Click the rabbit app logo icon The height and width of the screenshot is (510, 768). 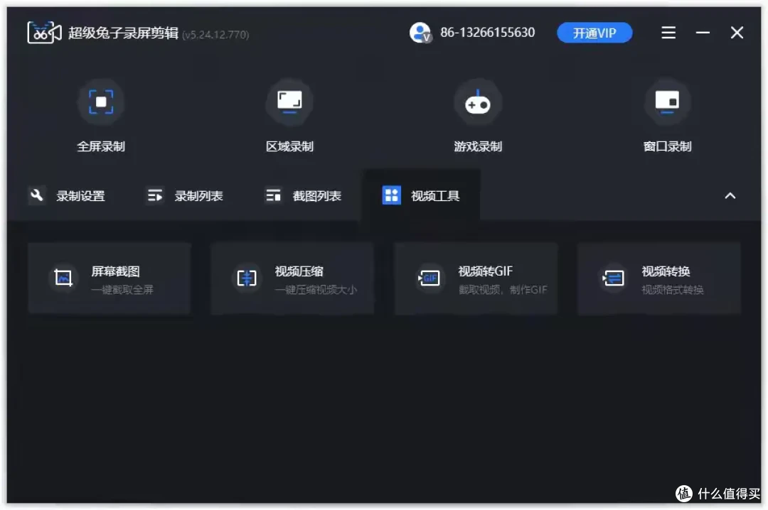click(44, 32)
